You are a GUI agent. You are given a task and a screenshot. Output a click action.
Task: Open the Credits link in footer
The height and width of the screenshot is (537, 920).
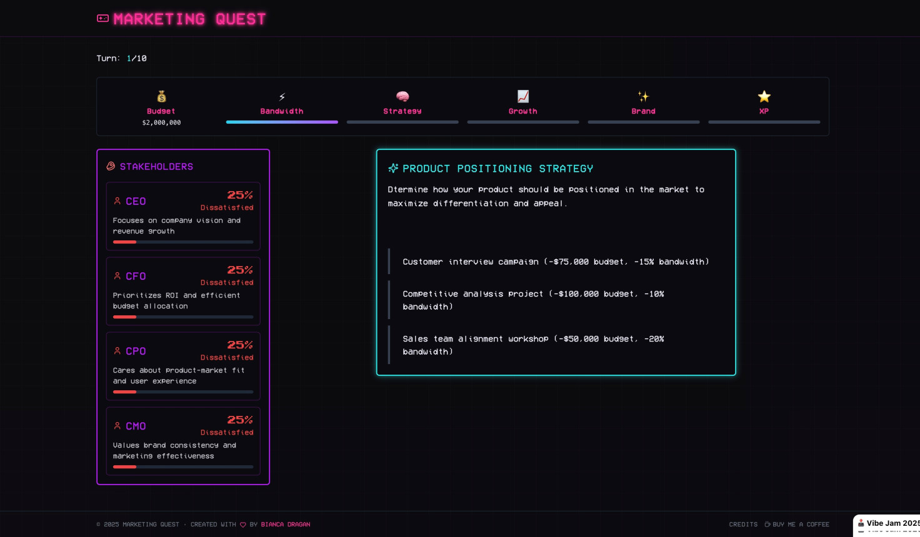coord(743,525)
